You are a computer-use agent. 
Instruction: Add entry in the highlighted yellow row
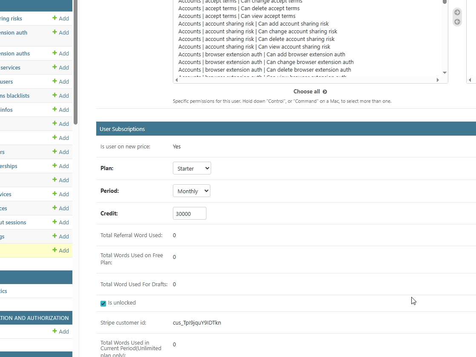click(x=61, y=250)
